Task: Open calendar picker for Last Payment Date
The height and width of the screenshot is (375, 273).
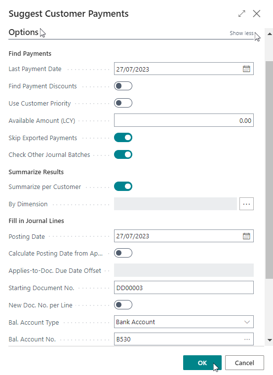Action: (246, 69)
